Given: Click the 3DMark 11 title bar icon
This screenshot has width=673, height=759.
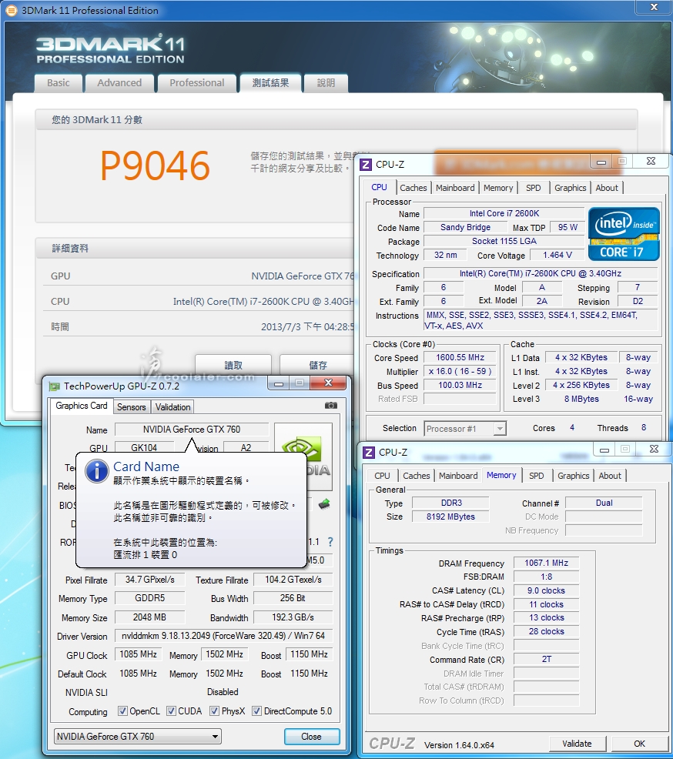Looking at the screenshot, I should point(11,10).
